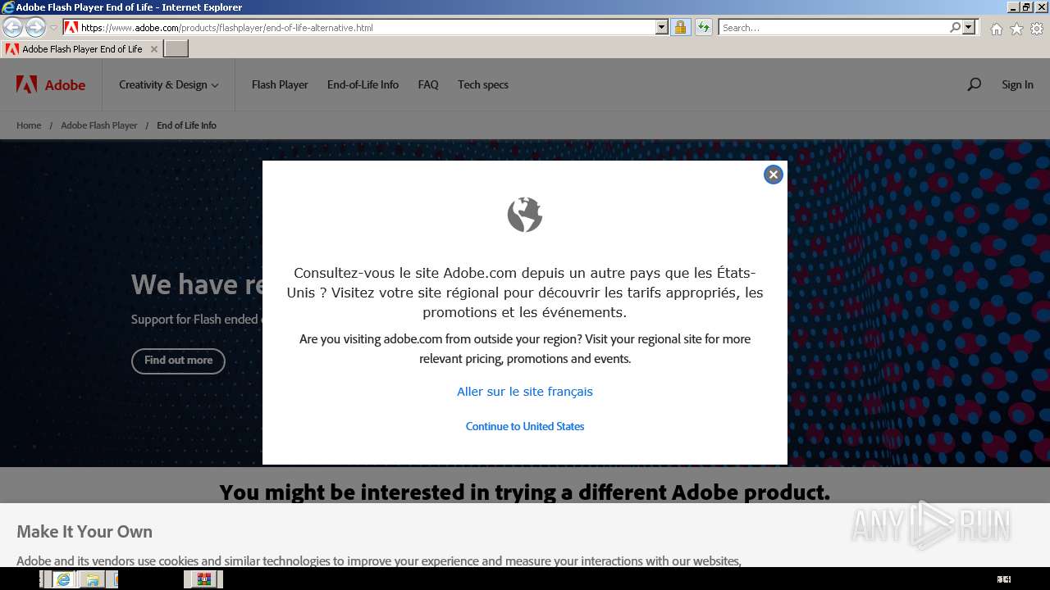Image resolution: width=1050 pixels, height=590 pixels.
Task: Click the Internet Explorer taskbar icon
Action: [x=63, y=579]
